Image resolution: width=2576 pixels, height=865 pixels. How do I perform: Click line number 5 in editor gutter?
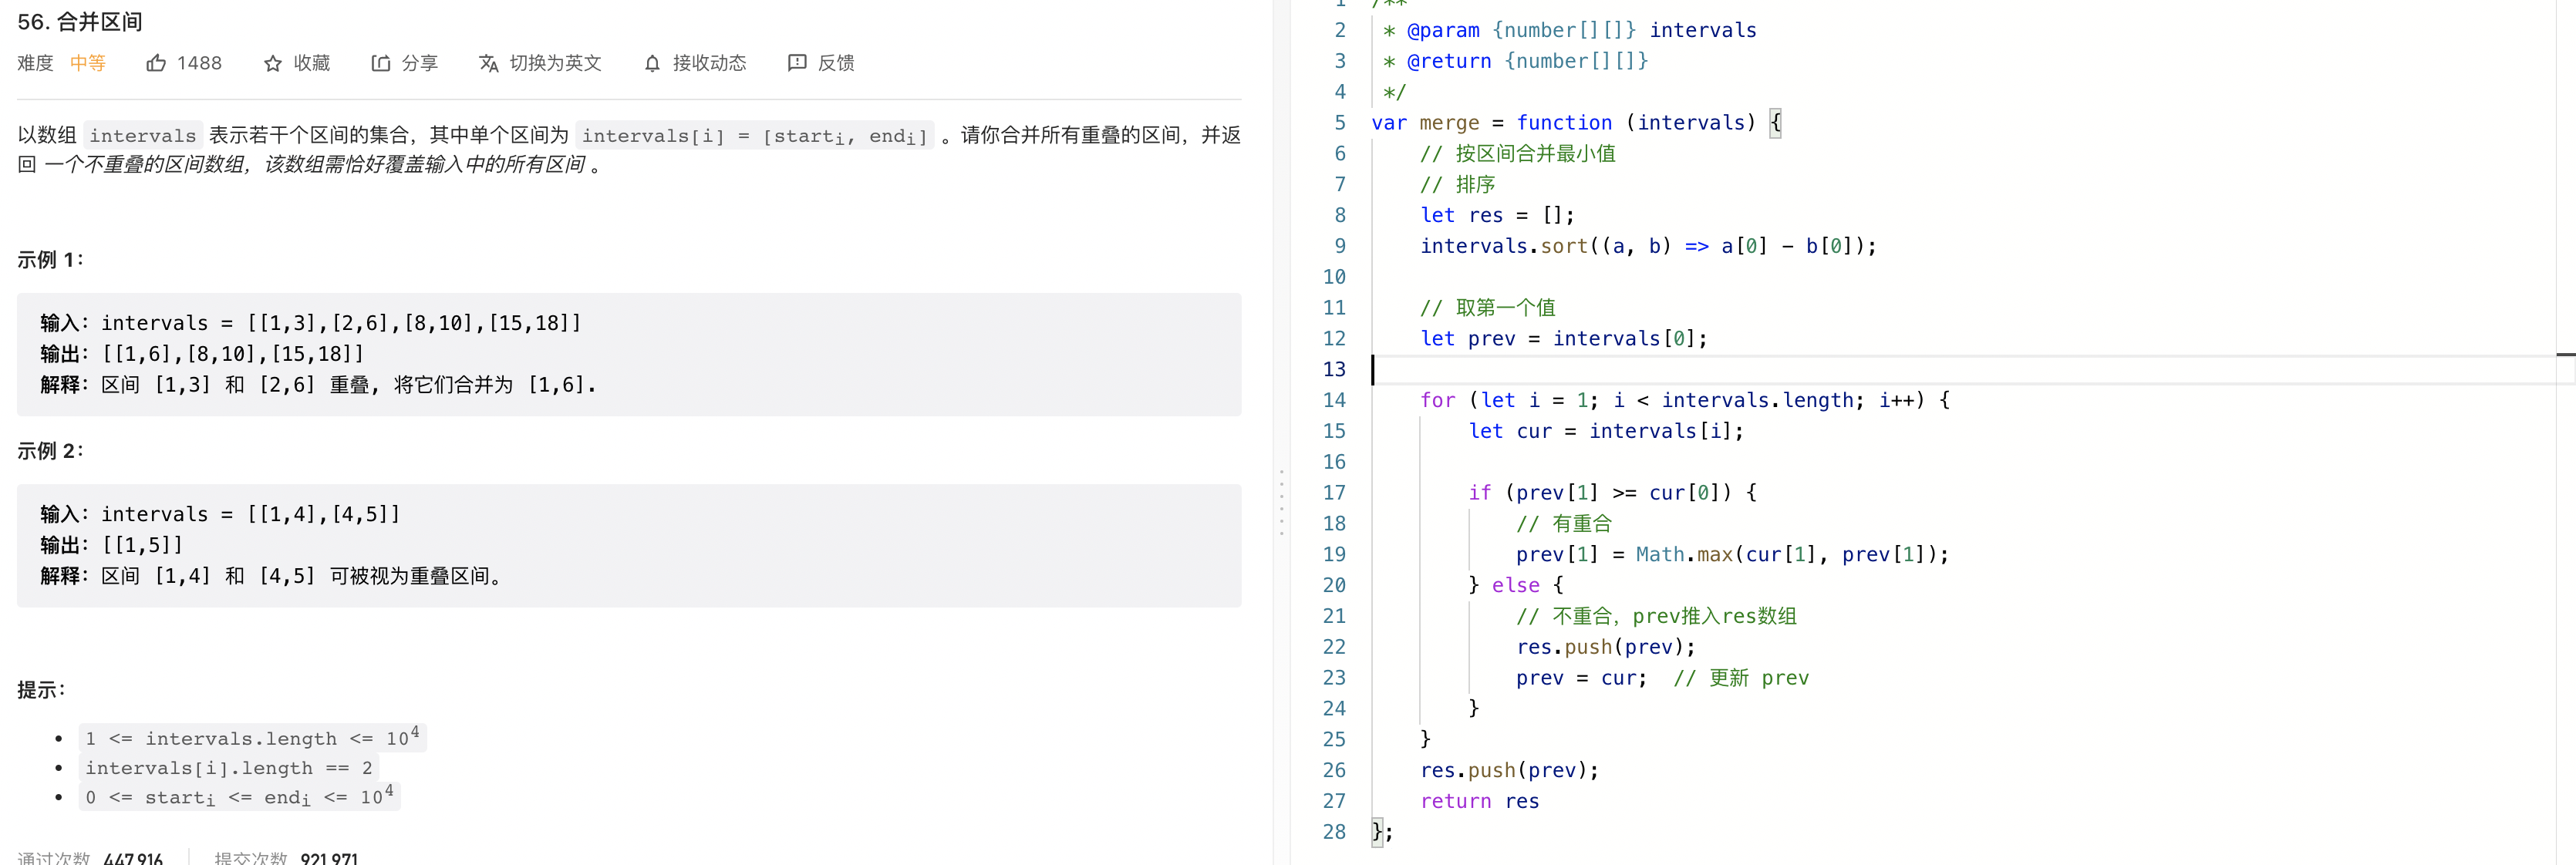tap(1339, 123)
